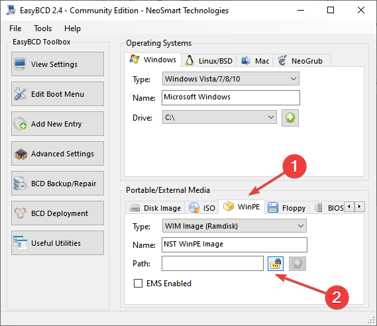Viewport: 377px width, 326px height.
Task: Click the Windows flag icon on the tab
Action: tap(135, 59)
